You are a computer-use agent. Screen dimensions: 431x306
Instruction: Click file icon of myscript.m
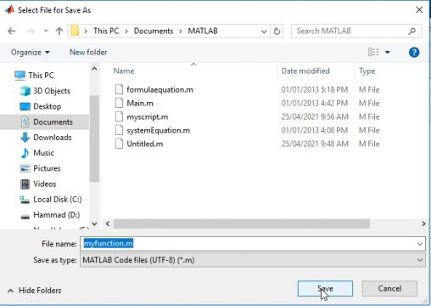pyautogui.click(x=119, y=116)
